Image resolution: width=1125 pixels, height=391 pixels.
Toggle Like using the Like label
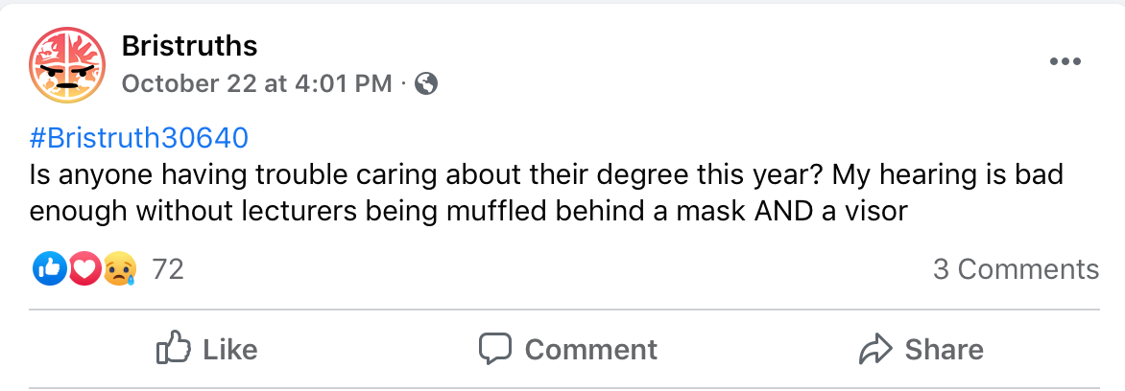(230, 350)
